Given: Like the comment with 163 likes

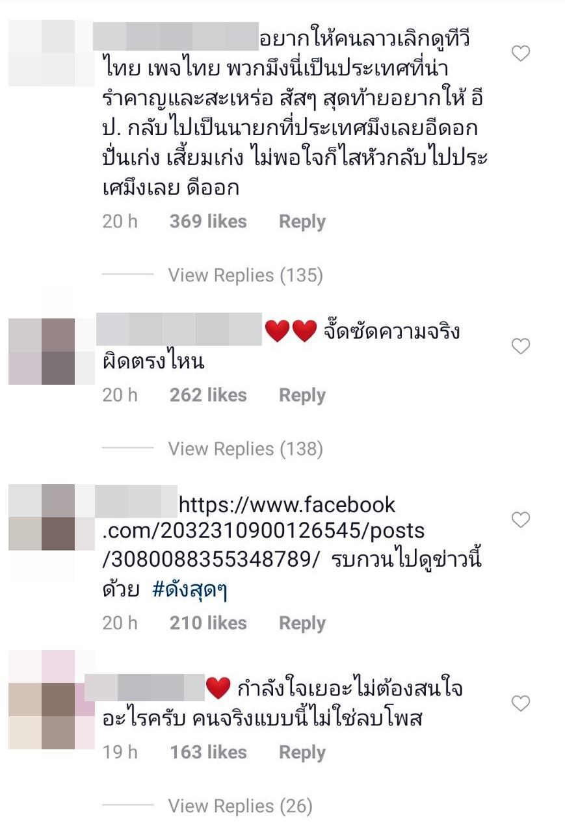Looking at the screenshot, I should 521,703.
